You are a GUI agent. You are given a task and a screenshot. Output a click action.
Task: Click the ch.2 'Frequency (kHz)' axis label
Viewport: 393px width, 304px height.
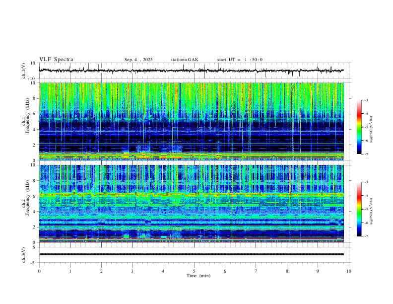[27, 198]
